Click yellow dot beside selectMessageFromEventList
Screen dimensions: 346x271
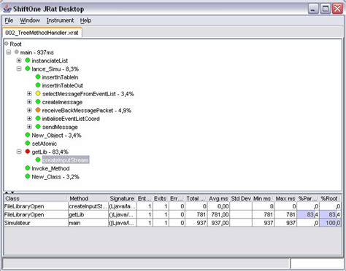click(38, 93)
